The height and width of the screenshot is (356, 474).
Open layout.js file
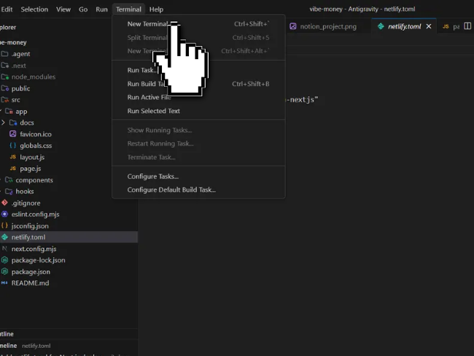[x=69, y=157]
